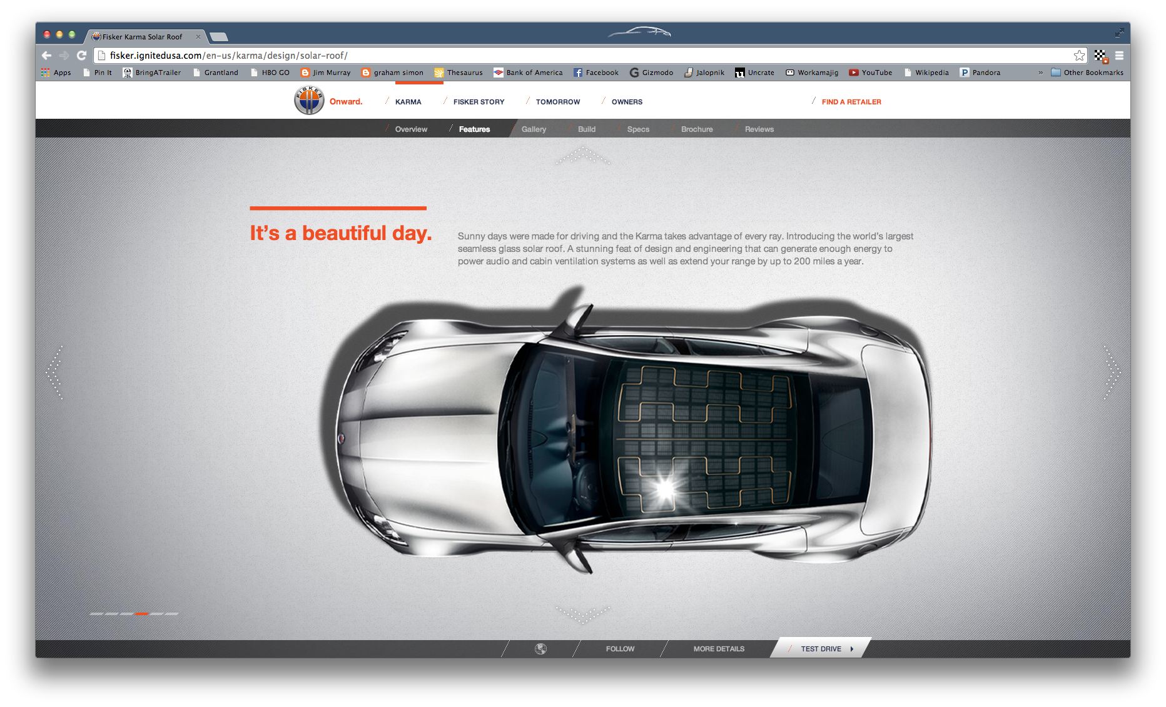
Task: Expand the hidden bookmarks overflow chevron
Action: coord(1041,73)
